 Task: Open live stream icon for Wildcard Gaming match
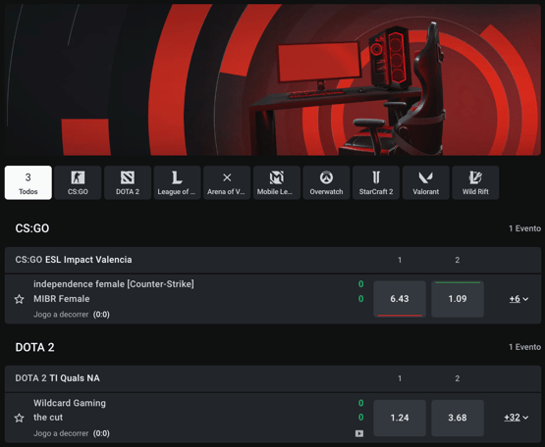[359, 433]
